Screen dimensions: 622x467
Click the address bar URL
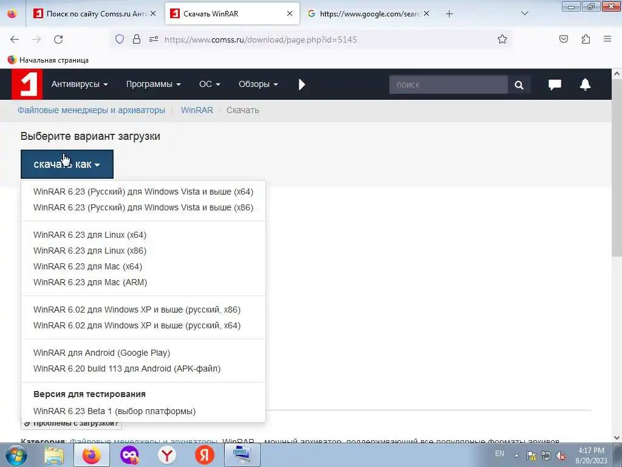261,40
